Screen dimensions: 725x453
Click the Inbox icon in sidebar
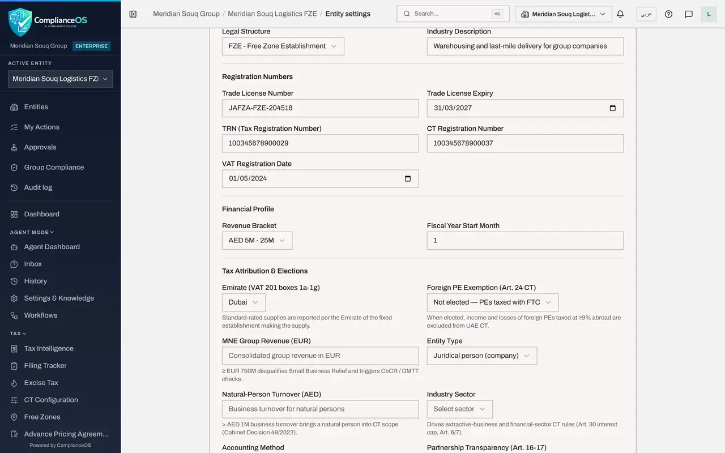coord(14,264)
